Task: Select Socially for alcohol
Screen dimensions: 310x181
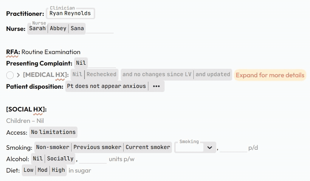Action: [x=61, y=159]
